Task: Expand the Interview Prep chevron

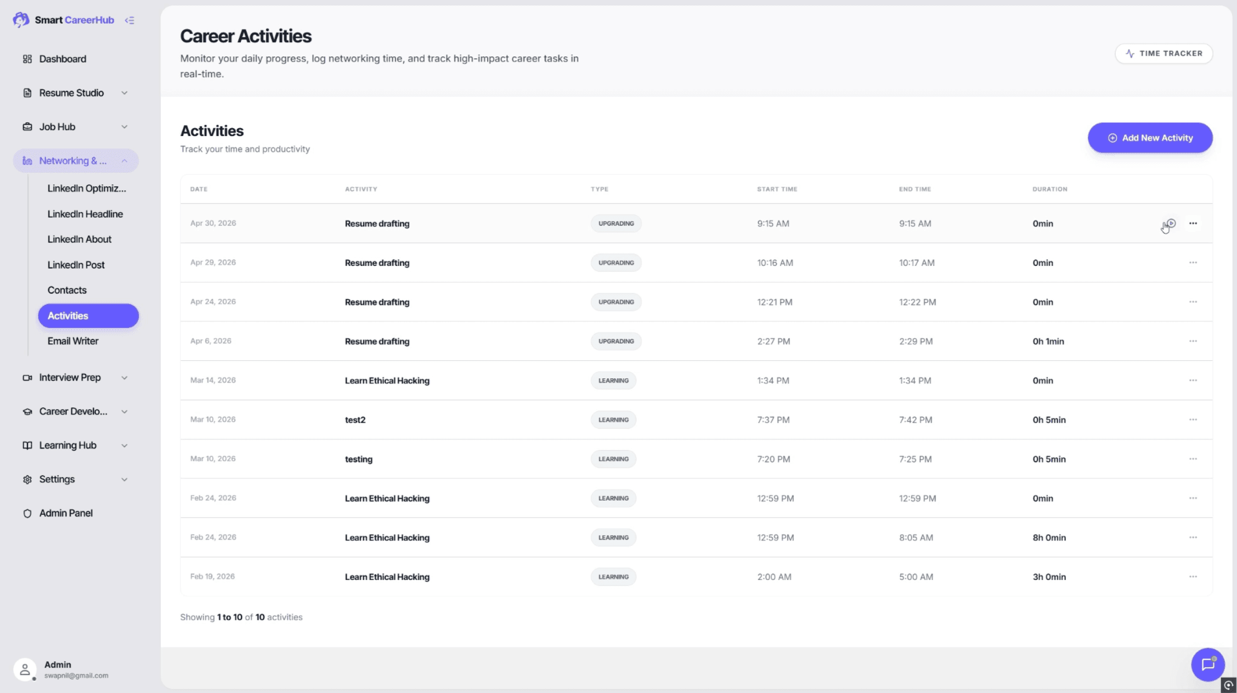Action: [125, 377]
